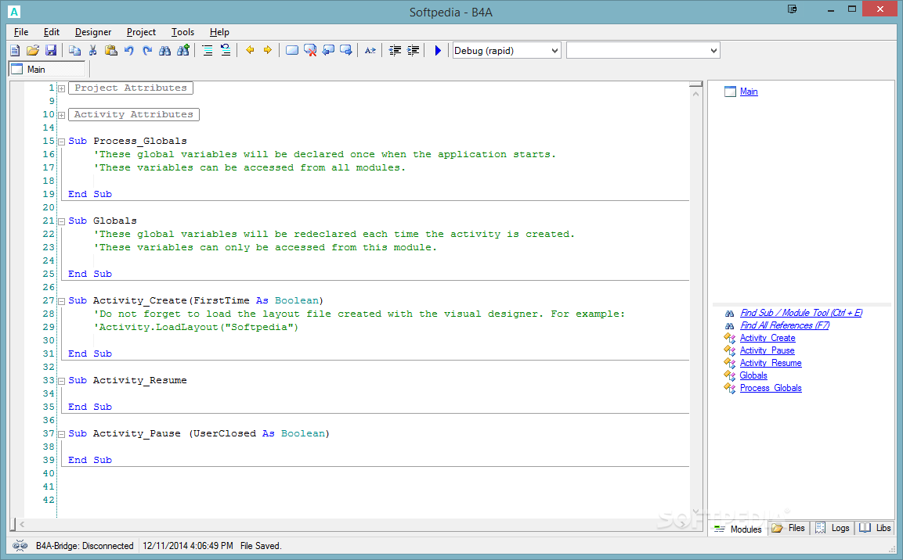Viewport: 903px width, 560px height.
Task: Click the title bar icon left of minimize
Action: point(793,9)
